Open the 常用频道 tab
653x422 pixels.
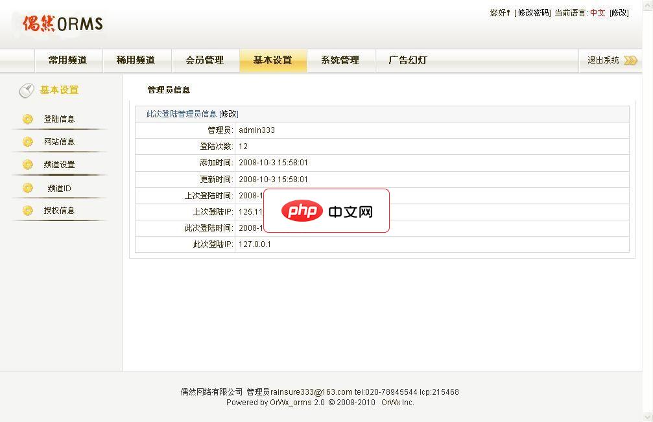[68, 60]
